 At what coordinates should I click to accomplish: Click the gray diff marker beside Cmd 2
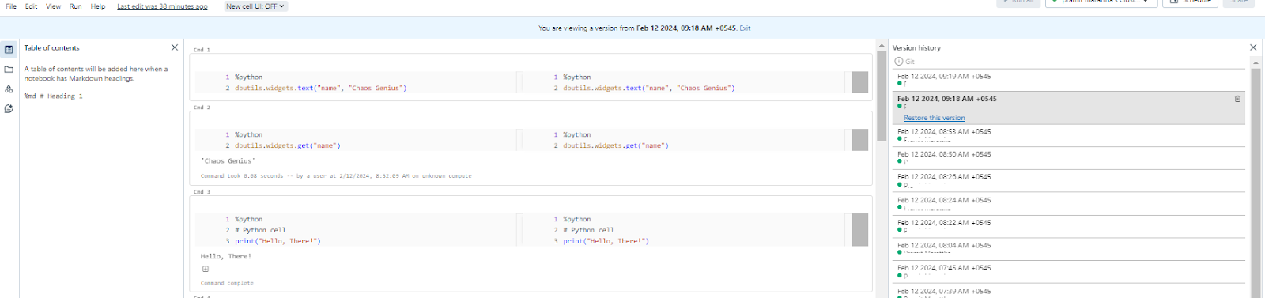click(860, 140)
